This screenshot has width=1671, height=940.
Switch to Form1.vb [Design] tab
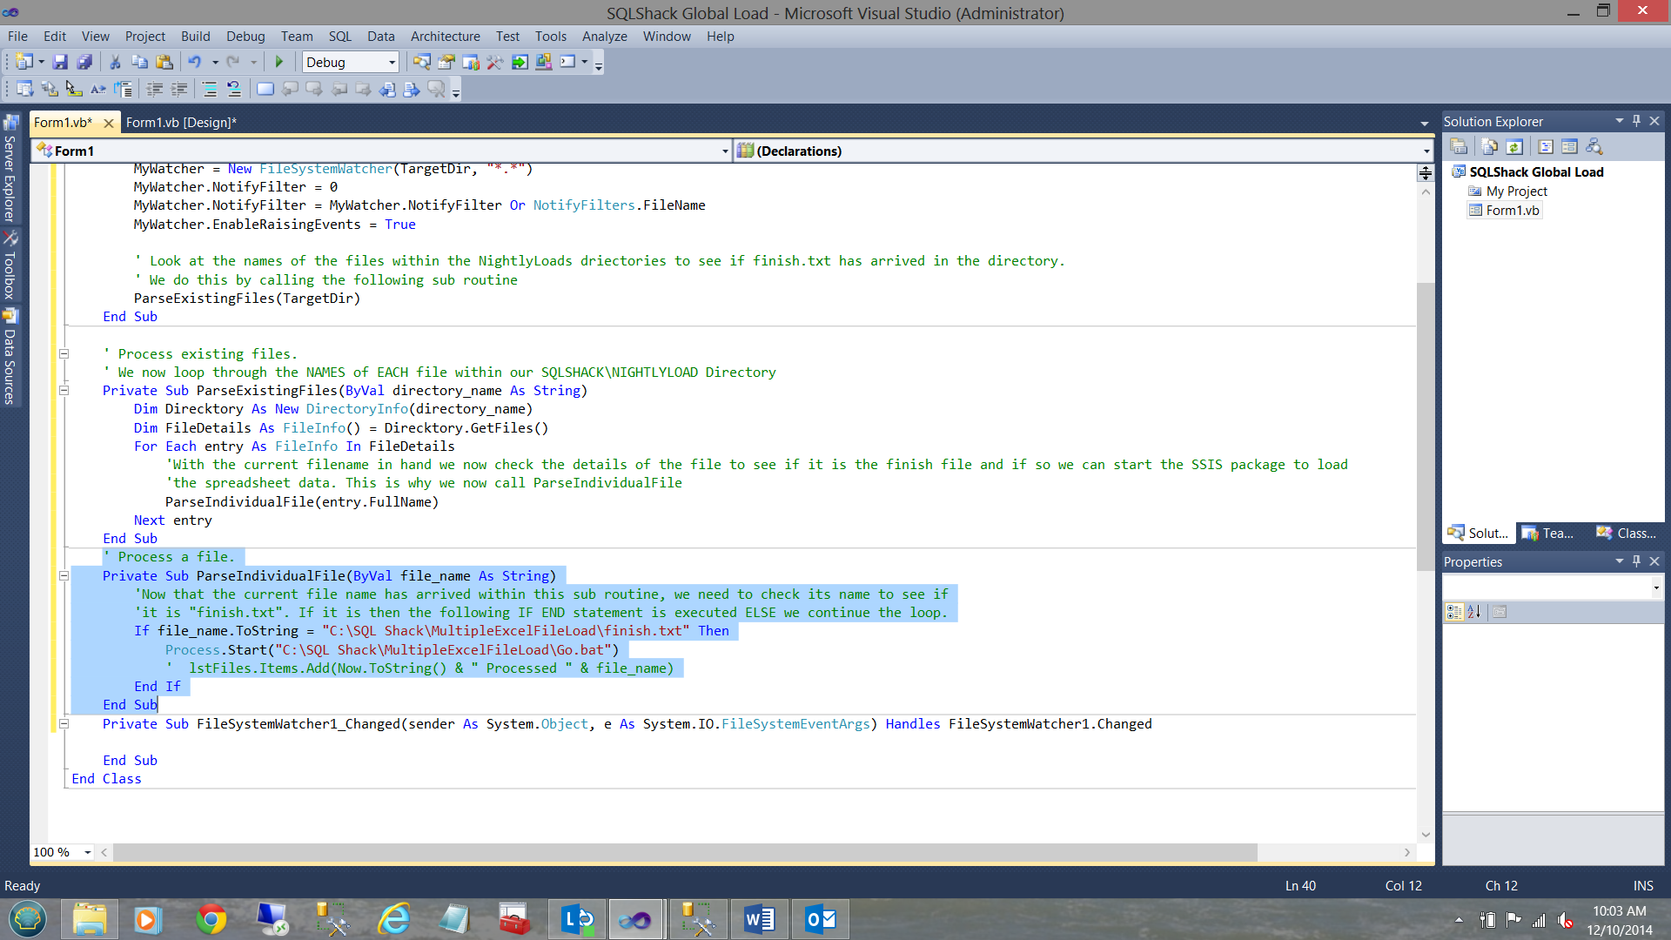[x=181, y=123]
